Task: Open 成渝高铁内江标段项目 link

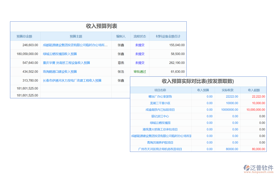Action: [160, 110]
